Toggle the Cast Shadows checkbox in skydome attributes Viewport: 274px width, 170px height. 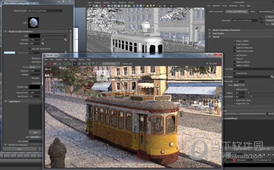[30, 83]
